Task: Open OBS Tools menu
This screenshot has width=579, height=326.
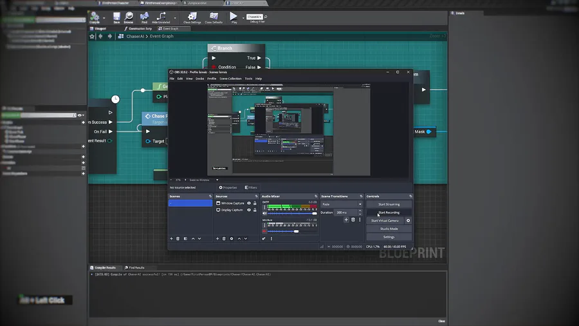Action: (x=248, y=79)
